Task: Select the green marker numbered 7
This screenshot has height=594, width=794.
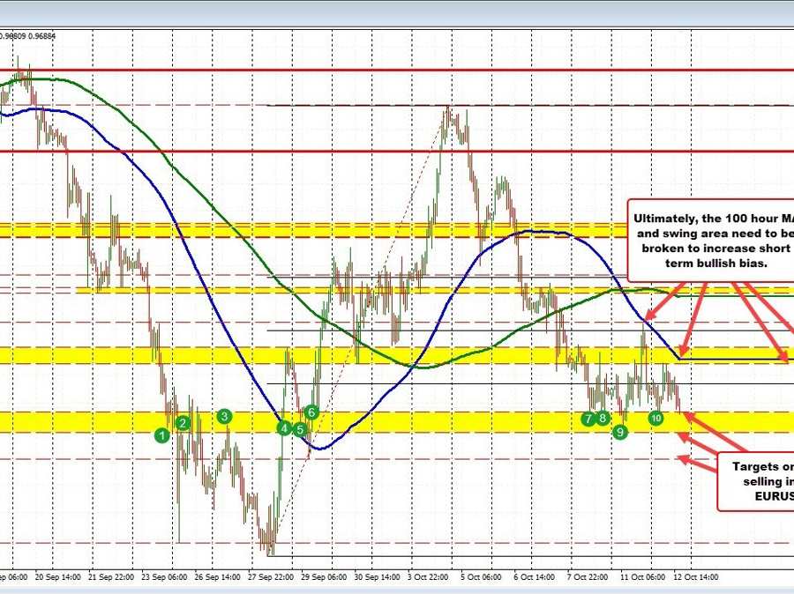Action: [x=588, y=420]
